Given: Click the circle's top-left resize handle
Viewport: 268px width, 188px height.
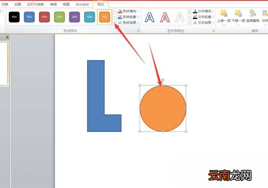Looking at the screenshot, I should pyautogui.click(x=140, y=86).
